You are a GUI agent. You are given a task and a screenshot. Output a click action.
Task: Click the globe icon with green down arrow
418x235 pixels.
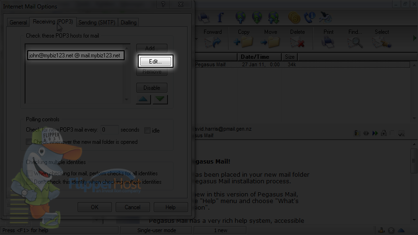point(257,17)
